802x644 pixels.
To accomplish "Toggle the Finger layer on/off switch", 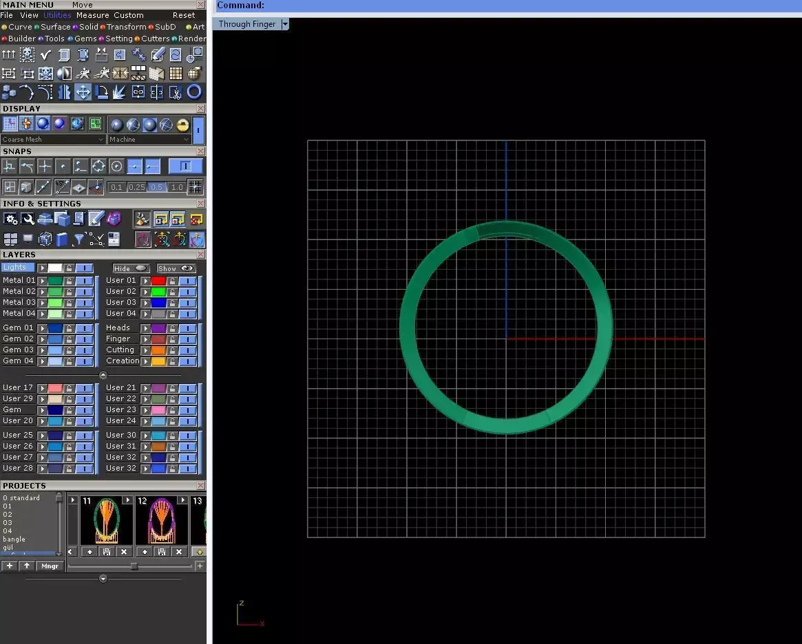I will pos(187,339).
